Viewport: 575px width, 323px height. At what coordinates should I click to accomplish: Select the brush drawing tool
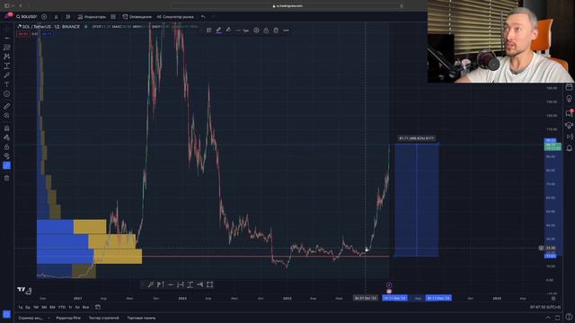[x=7, y=75]
